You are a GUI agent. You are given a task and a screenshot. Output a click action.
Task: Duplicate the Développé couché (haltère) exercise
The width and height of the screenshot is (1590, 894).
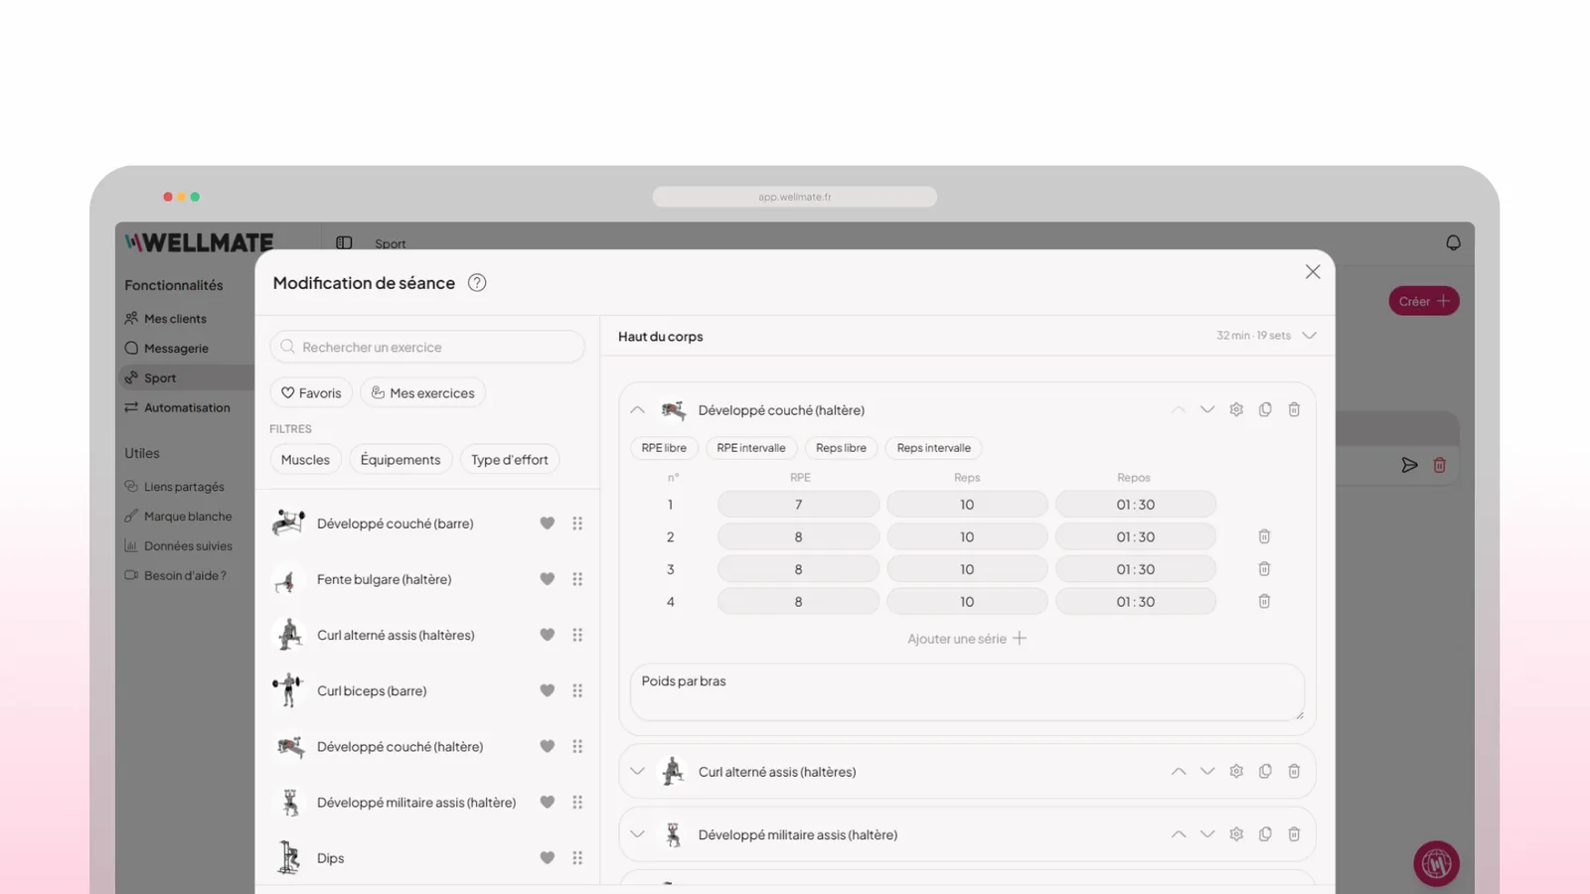(x=1265, y=410)
